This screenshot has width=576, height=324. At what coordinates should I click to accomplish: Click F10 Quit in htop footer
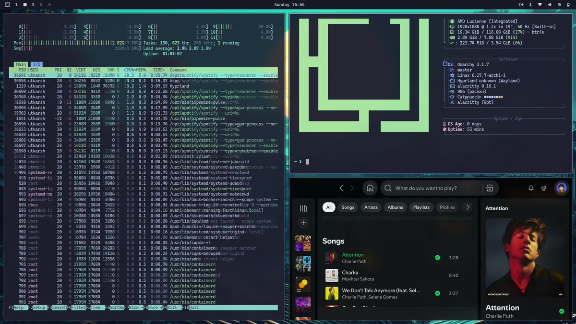[190, 308]
